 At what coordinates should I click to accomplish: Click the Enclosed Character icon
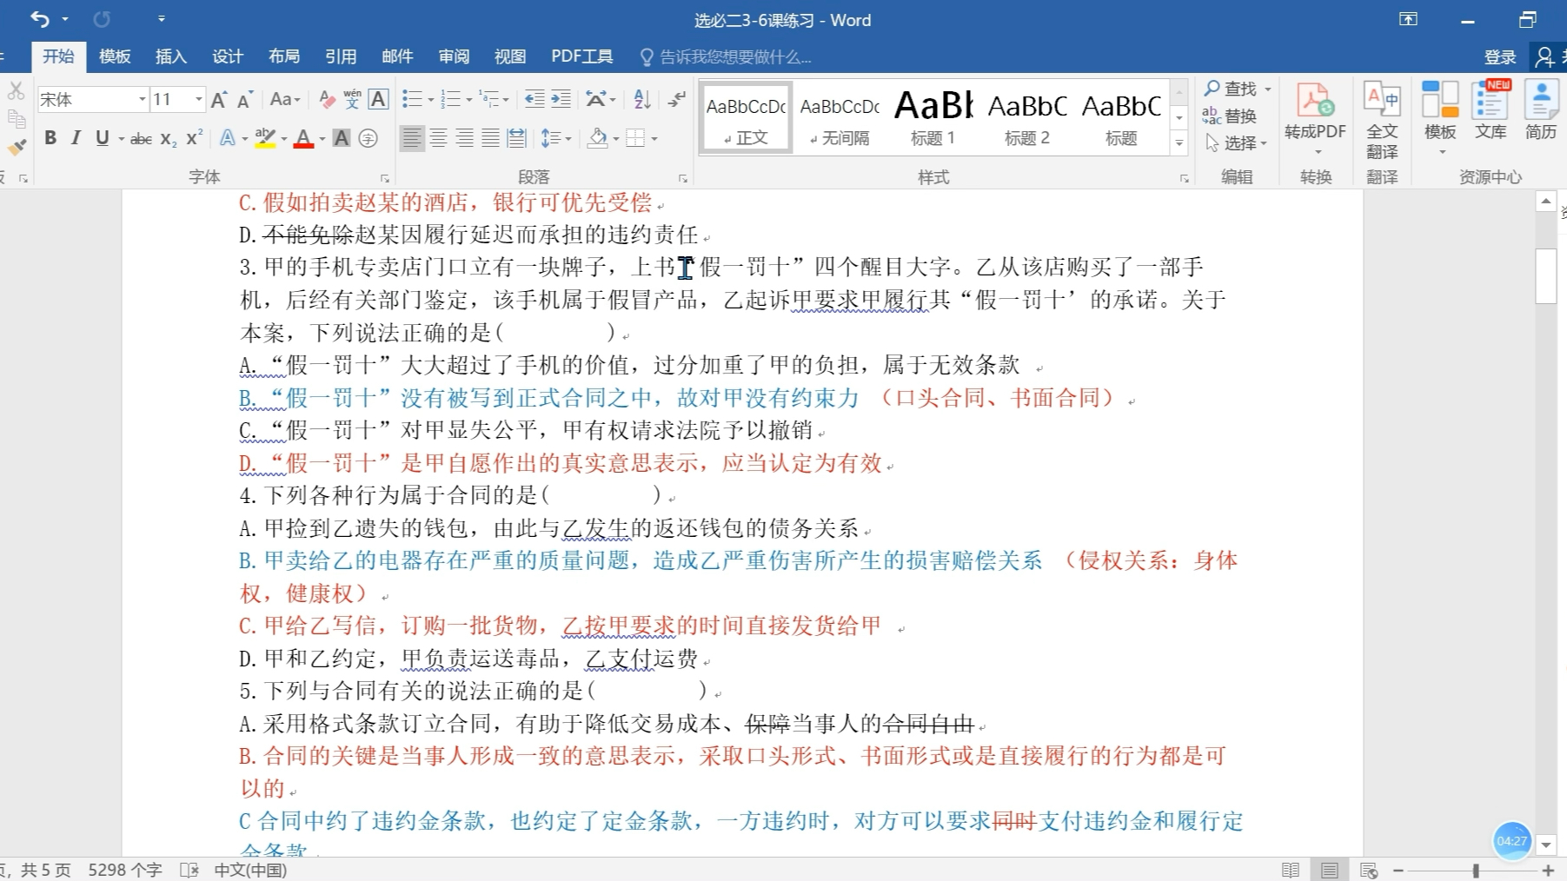tap(369, 138)
